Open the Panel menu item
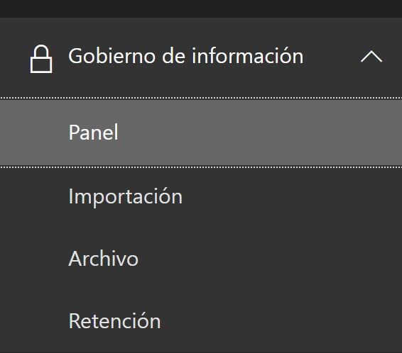This screenshot has height=353, width=402. coord(93,133)
